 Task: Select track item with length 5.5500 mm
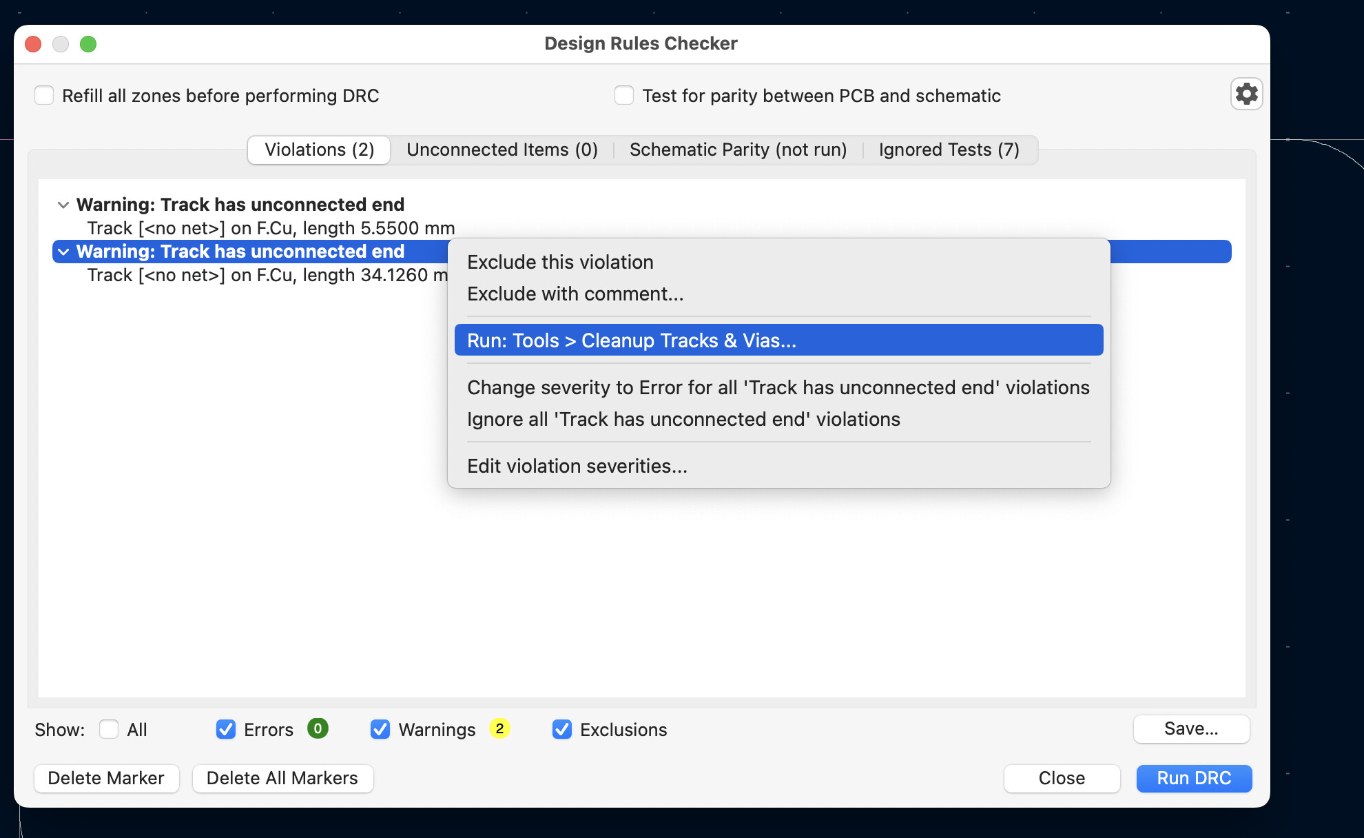pyautogui.click(x=271, y=228)
